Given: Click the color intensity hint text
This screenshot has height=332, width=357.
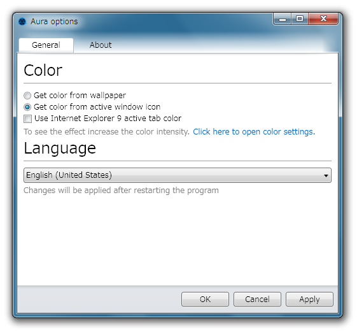Looking at the screenshot, I should pos(106,132).
